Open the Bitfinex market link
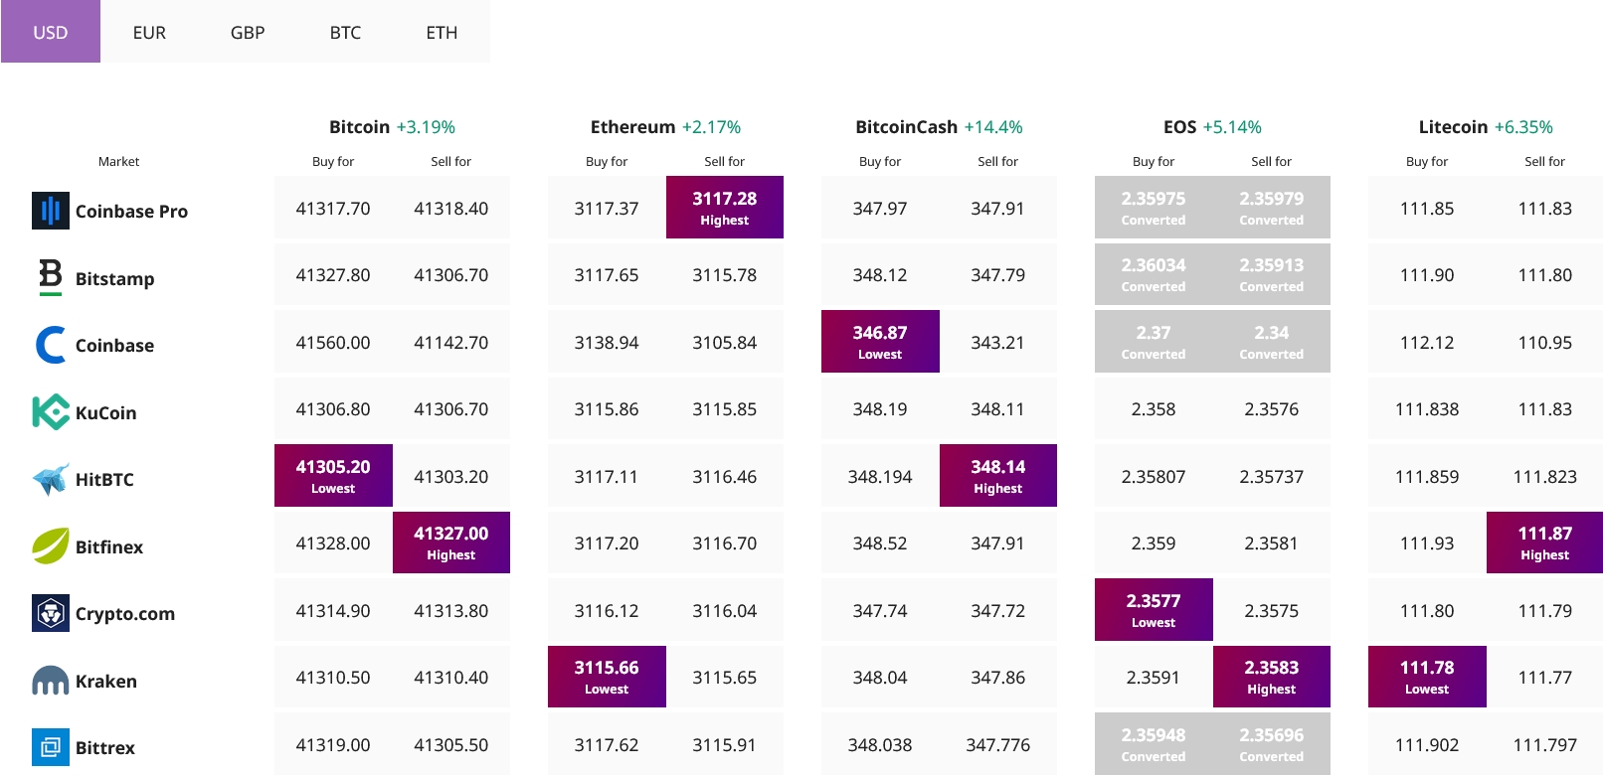 pos(109,546)
